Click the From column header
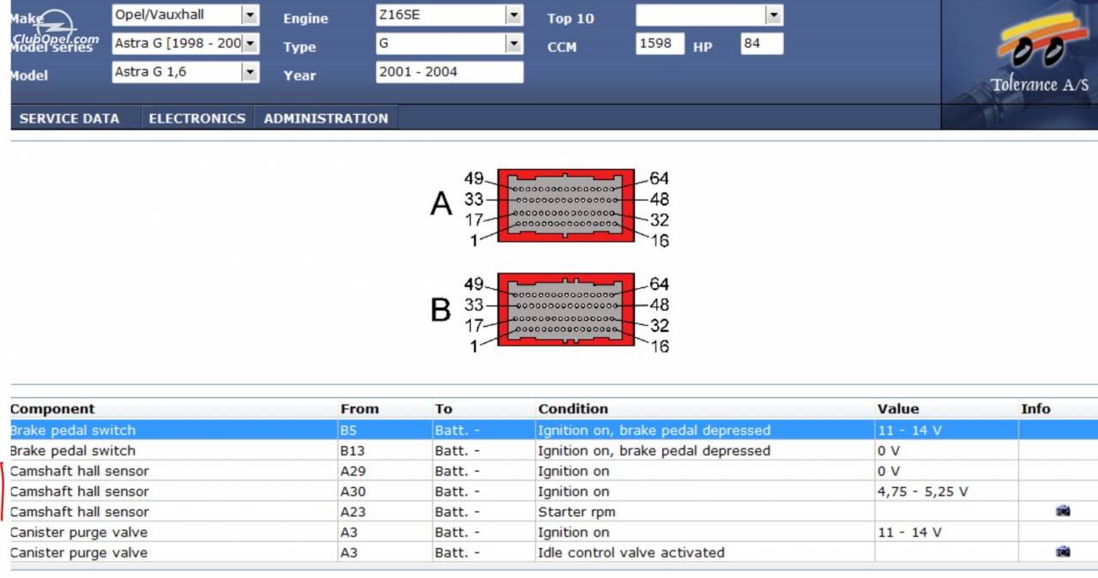Viewport: 1098px width, 578px height. pyautogui.click(x=359, y=409)
